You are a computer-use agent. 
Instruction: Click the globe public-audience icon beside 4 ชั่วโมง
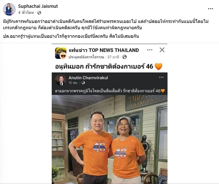click(39, 13)
